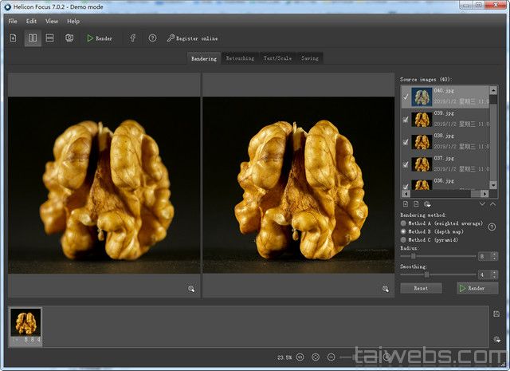Choose Method C (pyramid) rendering option

pos(403,239)
